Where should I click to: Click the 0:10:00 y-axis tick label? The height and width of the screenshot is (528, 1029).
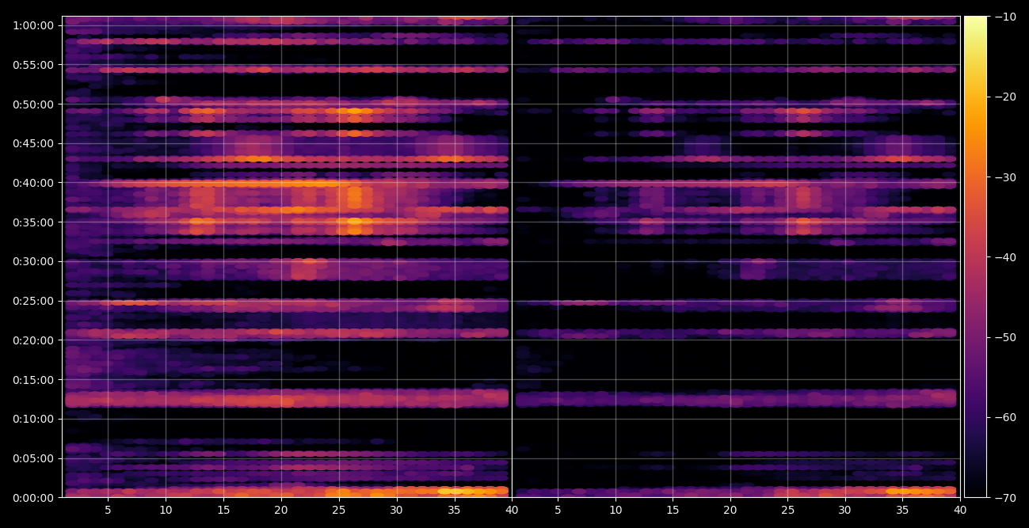pos(33,419)
